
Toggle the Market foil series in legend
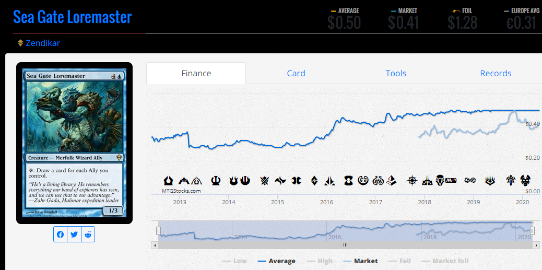445,261
